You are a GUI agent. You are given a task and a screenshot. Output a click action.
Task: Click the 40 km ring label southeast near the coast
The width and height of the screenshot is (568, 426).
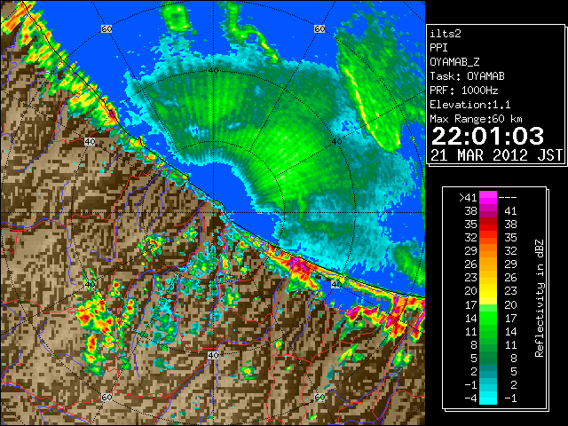[336, 285]
